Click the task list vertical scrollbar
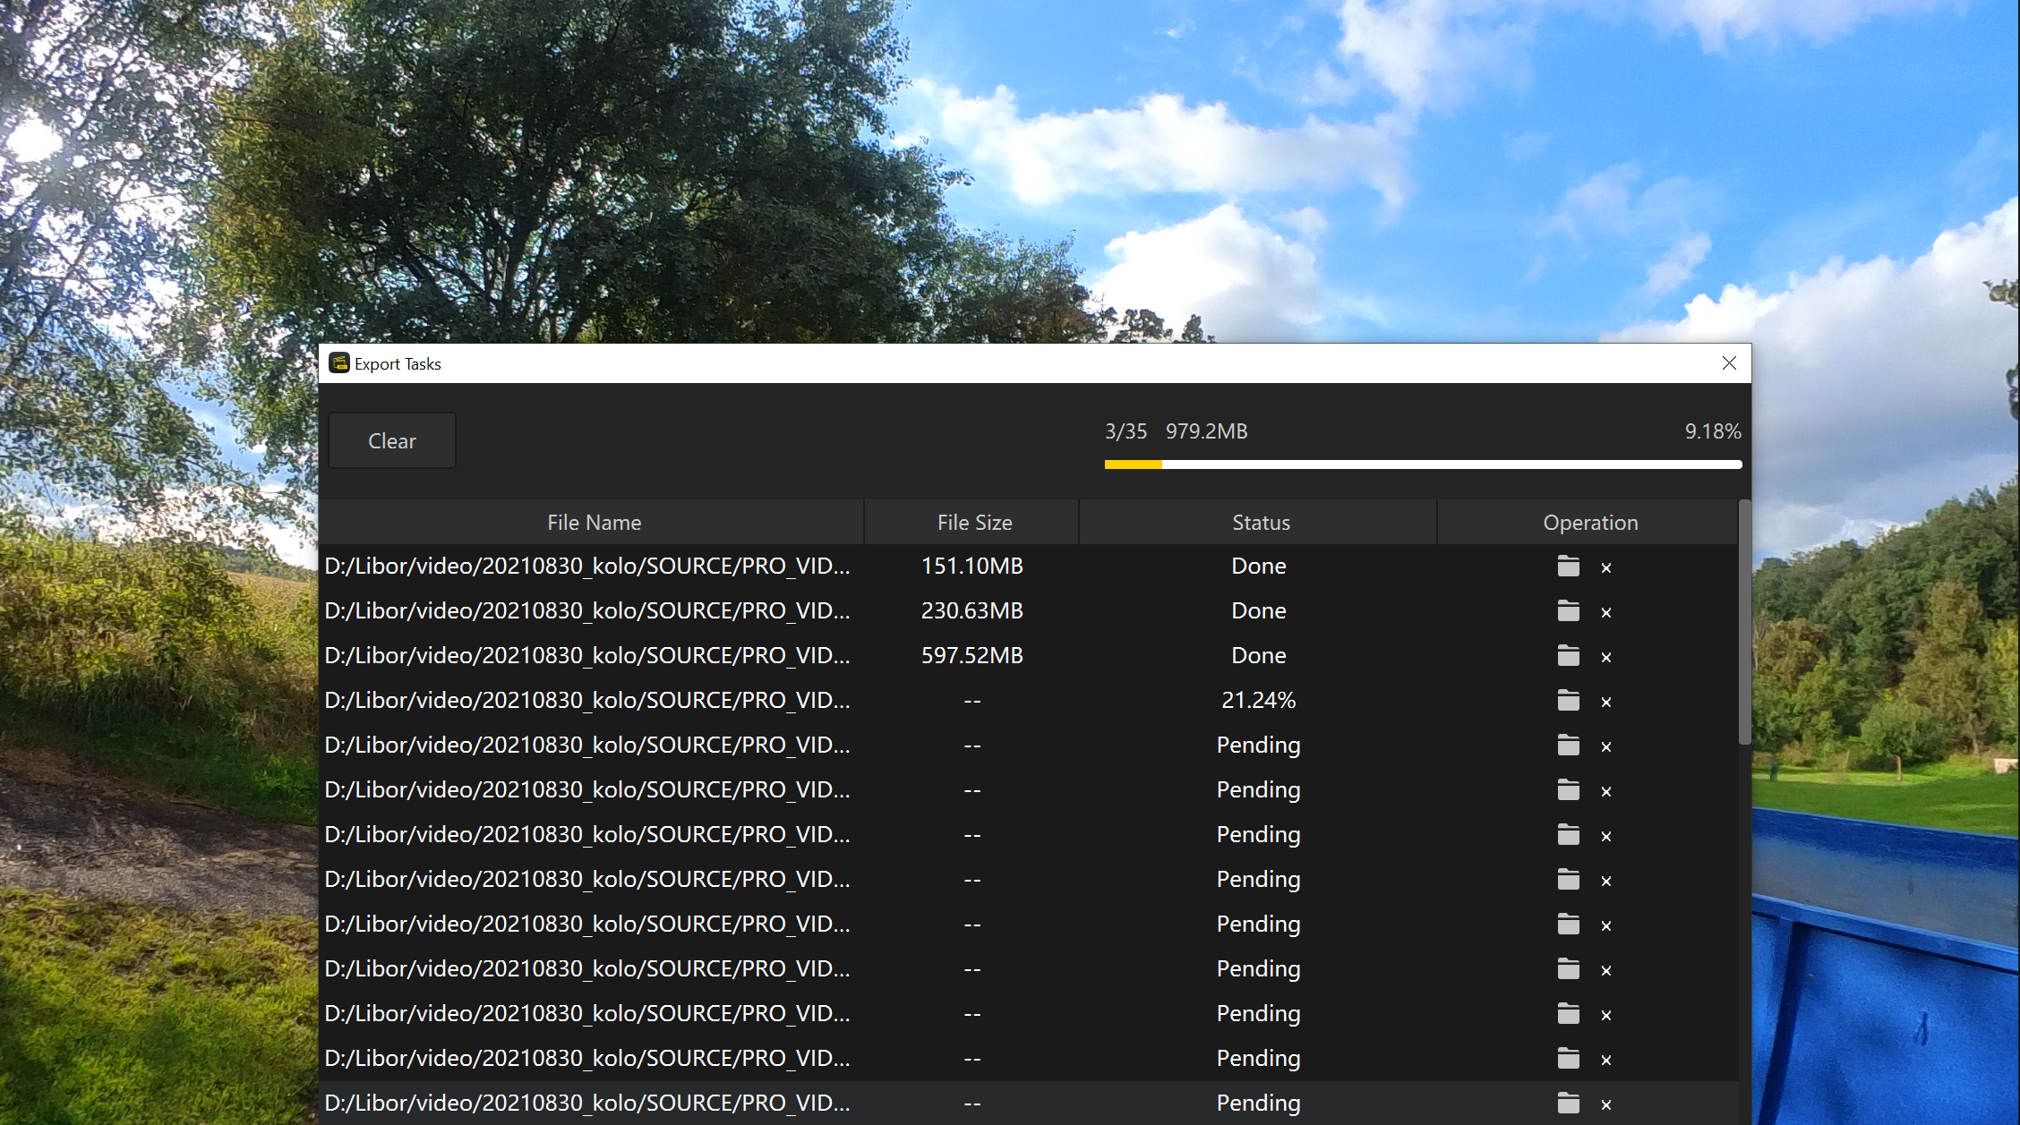The width and height of the screenshot is (2020, 1125). pyautogui.click(x=1744, y=623)
